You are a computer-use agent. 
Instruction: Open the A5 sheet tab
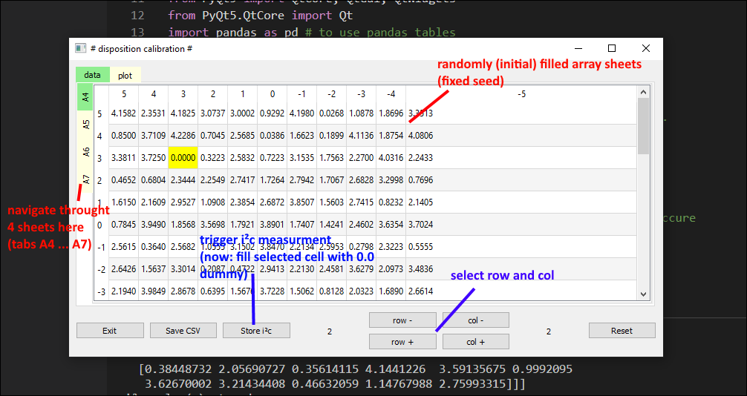[85, 125]
